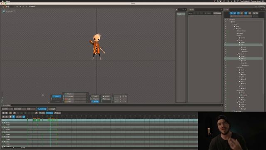The height and width of the screenshot is (150, 266).
Task: Switch the Animate mode label
Action: pyautogui.click(x=9, y=11)
